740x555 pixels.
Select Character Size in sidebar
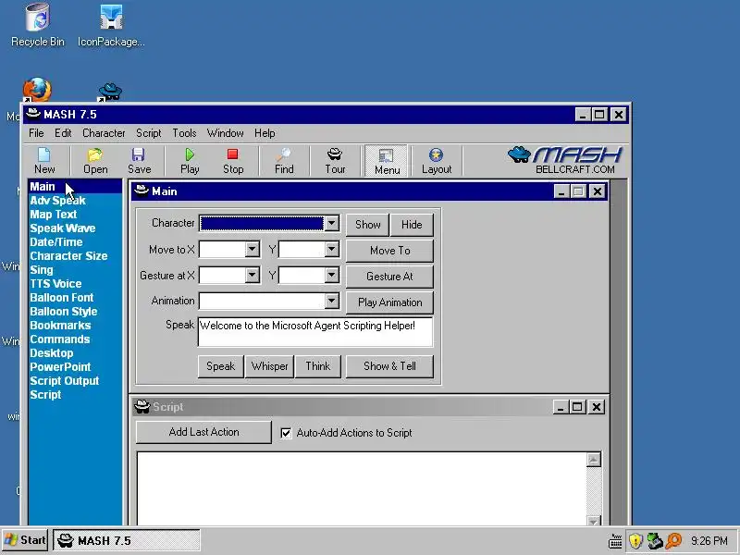coord(68,256)
